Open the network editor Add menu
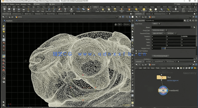Image resolution: width=198 pixels, height=108 pixels. click(x=140, y=68)
